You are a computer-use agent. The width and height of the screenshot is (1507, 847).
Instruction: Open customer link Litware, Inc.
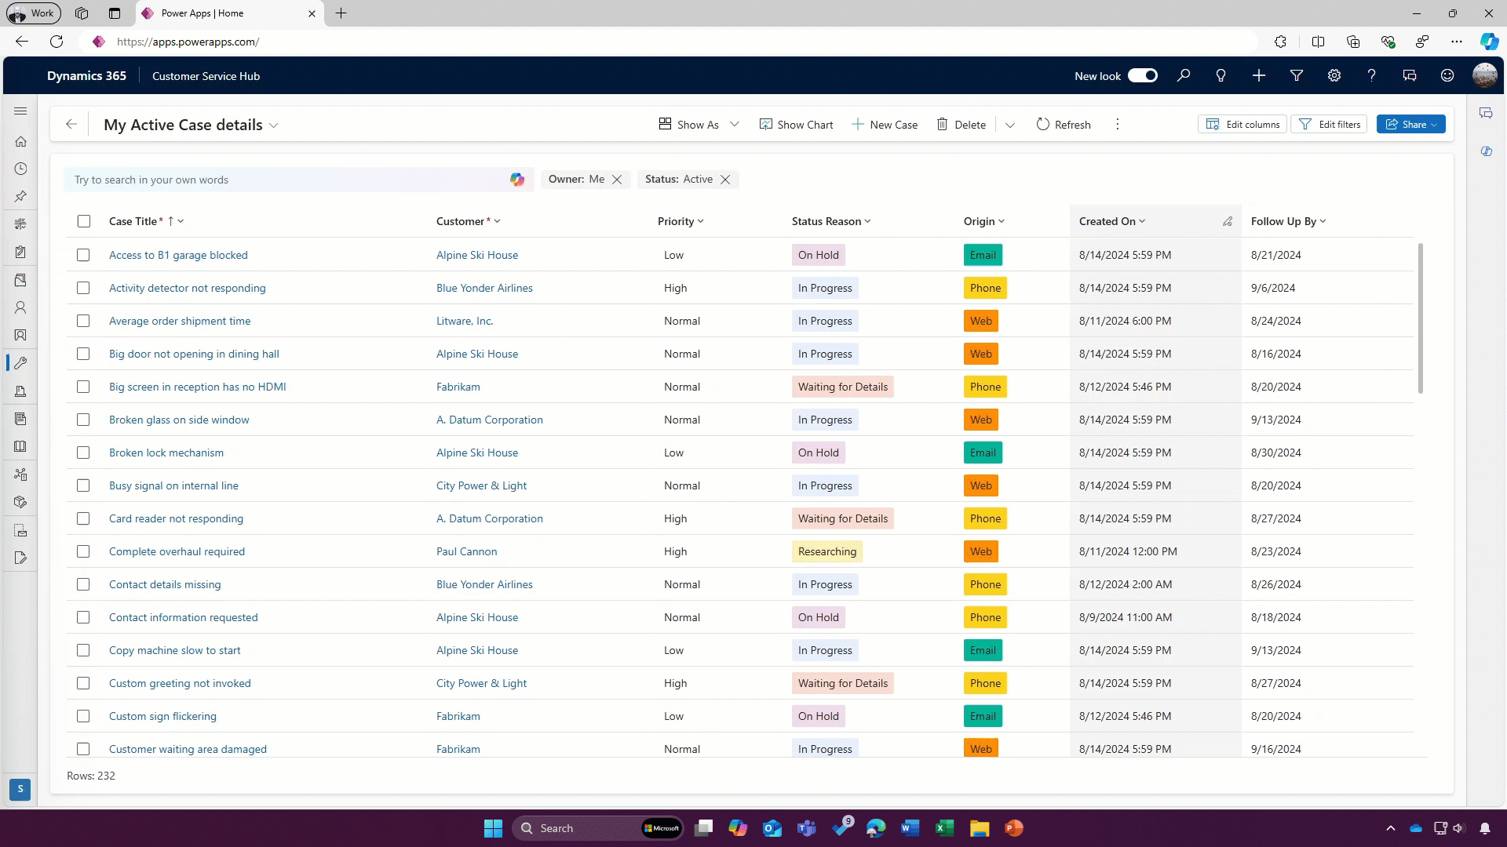pos(465,321)
